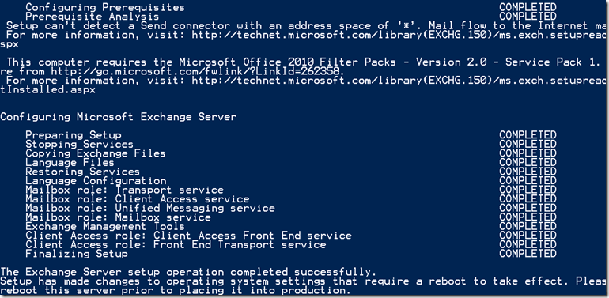Click the 'Preparing Setup' step
Viewport: 609px width, 298px height.
tap(74, 135)
